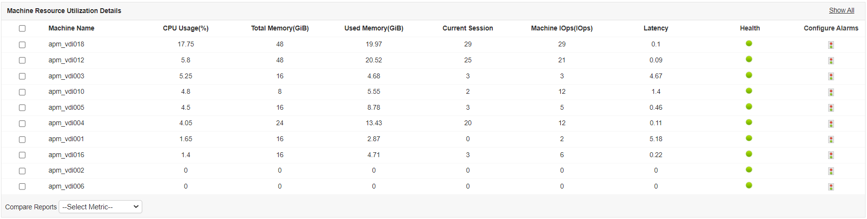Screen dimensions: 867x219
Task: Click health indicator of apm_vdi004
Action: pyautogui.click(x=749, y=122)
